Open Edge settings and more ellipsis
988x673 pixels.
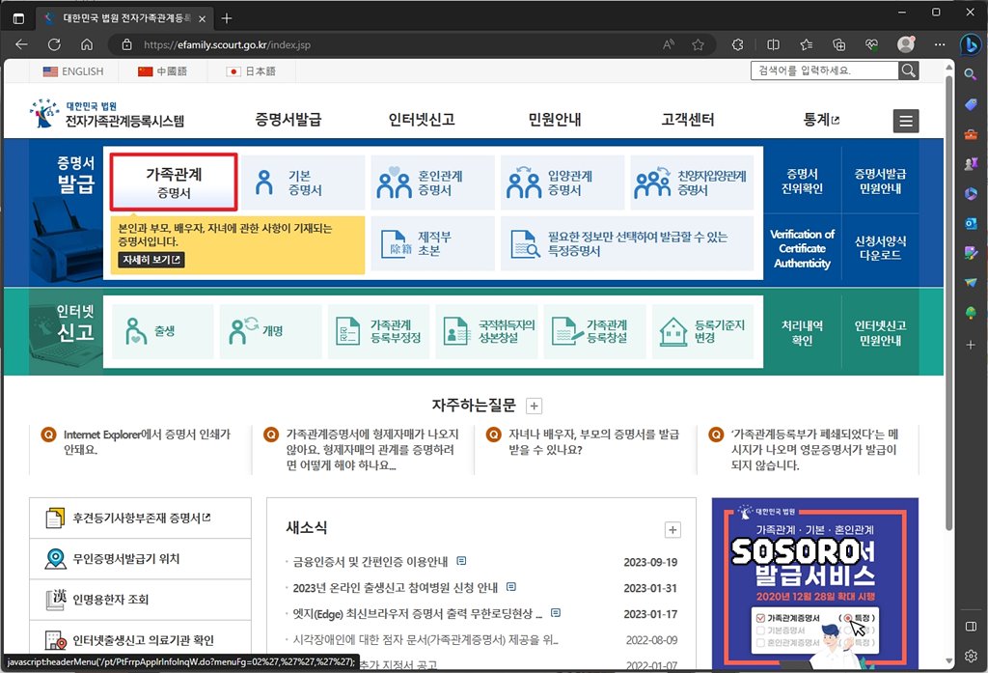coord(940,44)
